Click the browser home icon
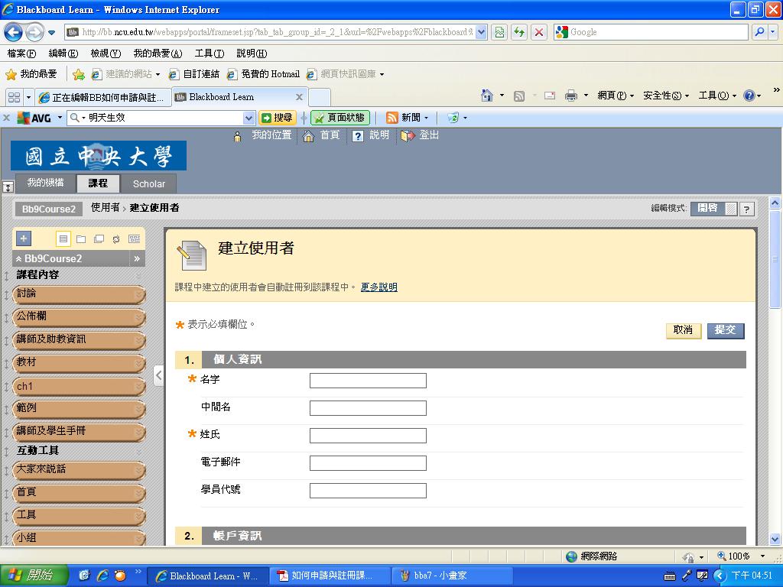The height and width of the screenshot is (587, 783). pyautogui.click(x=487, y=96)
